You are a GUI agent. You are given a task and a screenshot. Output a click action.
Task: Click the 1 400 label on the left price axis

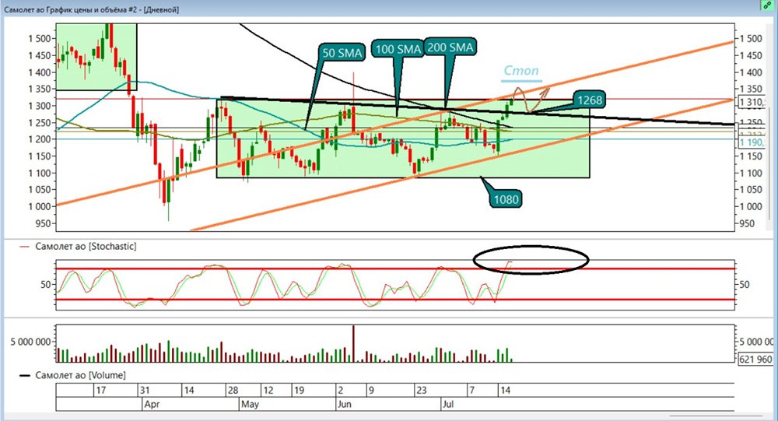tap(39, 72)
